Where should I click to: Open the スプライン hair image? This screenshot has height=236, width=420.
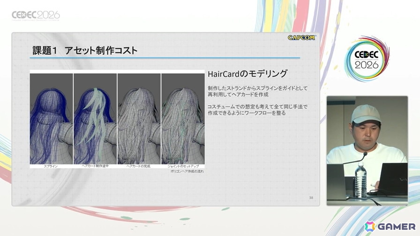point(51,119)
